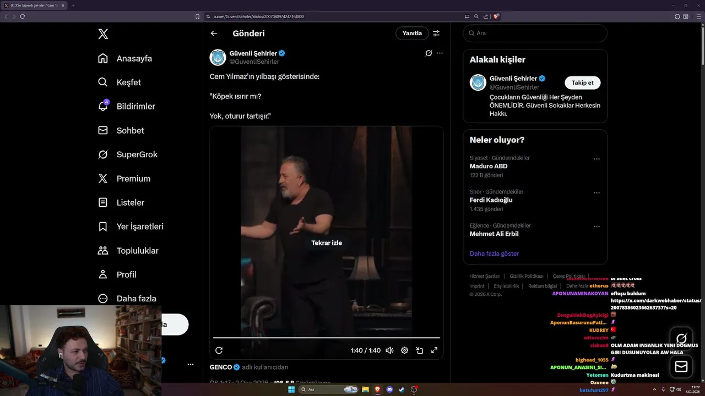This screenshot has height=396, width=705.
Task: Open floating messages envelope button
Action: (x=681, y=366)
